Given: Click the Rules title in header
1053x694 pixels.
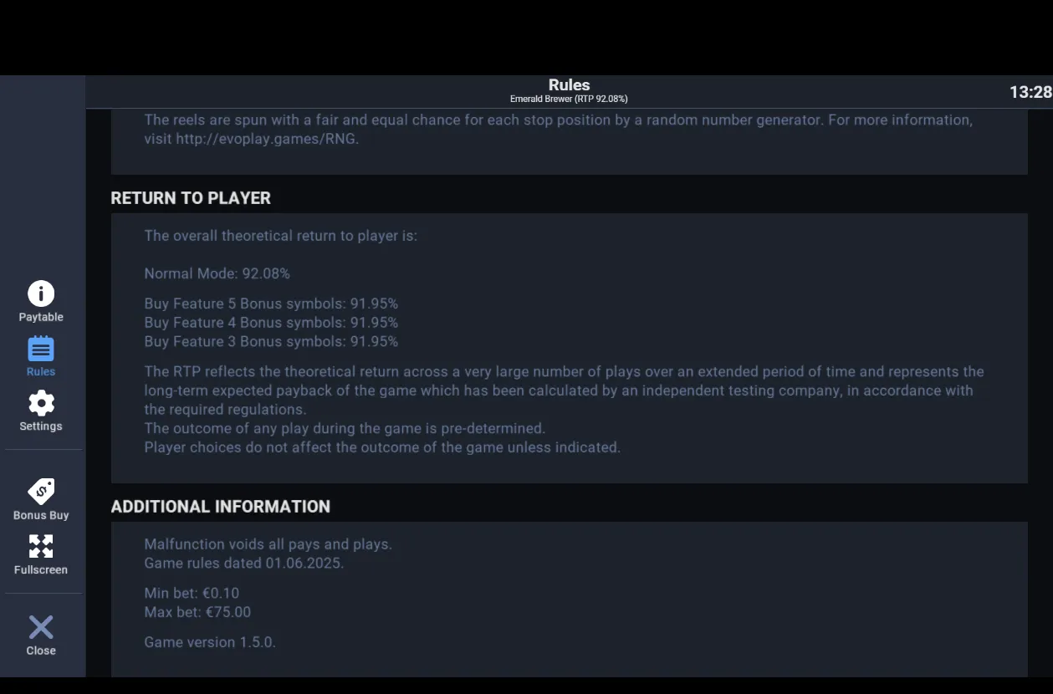Looking at the screenshot, I should pyautogui.click(x=569, y=84).
